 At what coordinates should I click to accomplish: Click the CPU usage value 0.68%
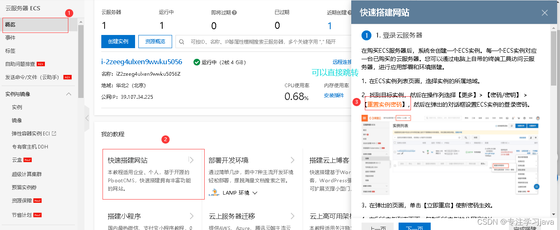(296, 96)
